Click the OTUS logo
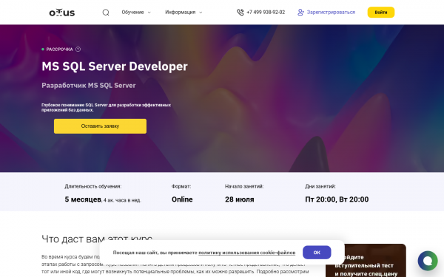 (x=62, y=13)
